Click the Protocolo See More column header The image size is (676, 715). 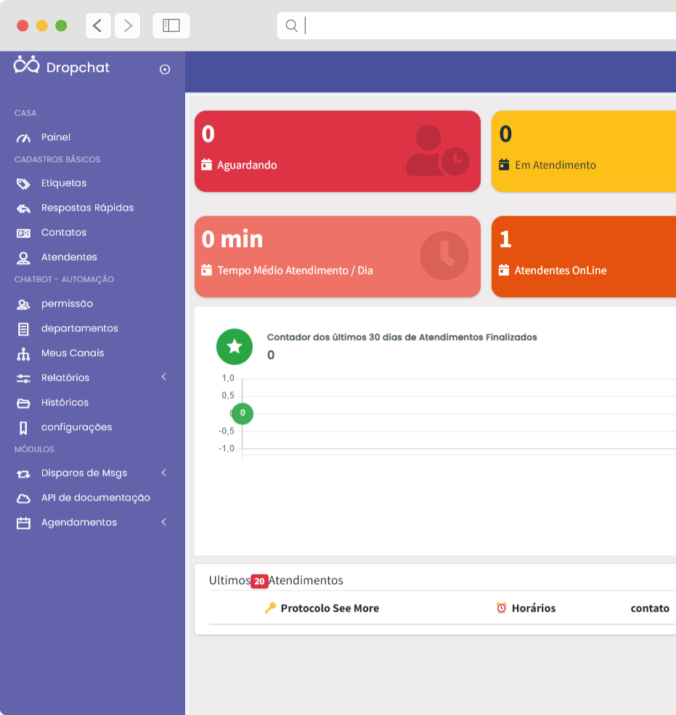(x=330, y=608)
